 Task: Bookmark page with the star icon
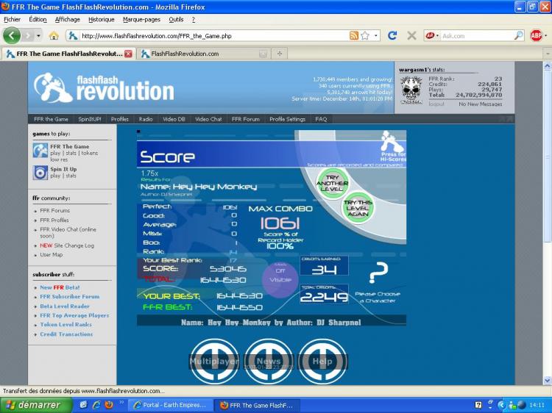click(x=365, y=35)
